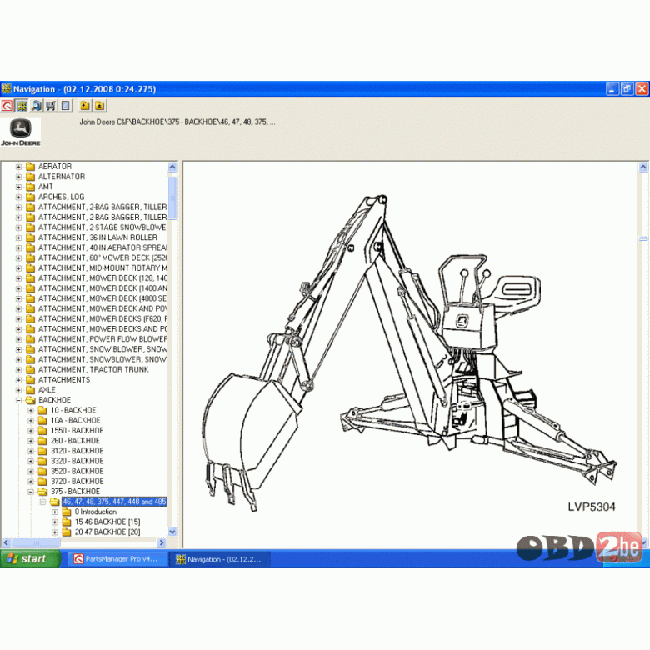
Task: Expand the ATTACHMENT, POWER FLOW BLOWER node
Action: point(18,339)
